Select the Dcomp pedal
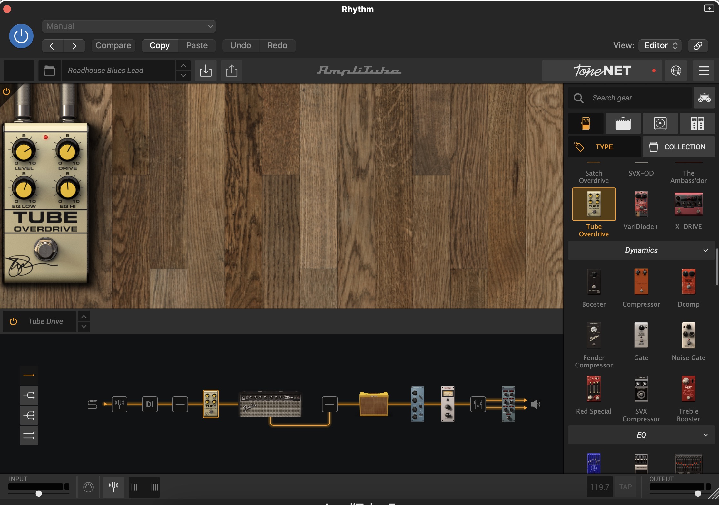 pyautogui.click(x=688, y=282)
